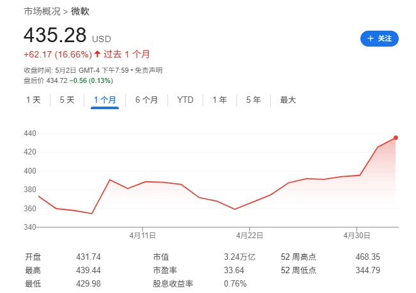Click the 4月30日 date label on axis
The width and height of the screenshot is (416, 293).
click(355, 235)
